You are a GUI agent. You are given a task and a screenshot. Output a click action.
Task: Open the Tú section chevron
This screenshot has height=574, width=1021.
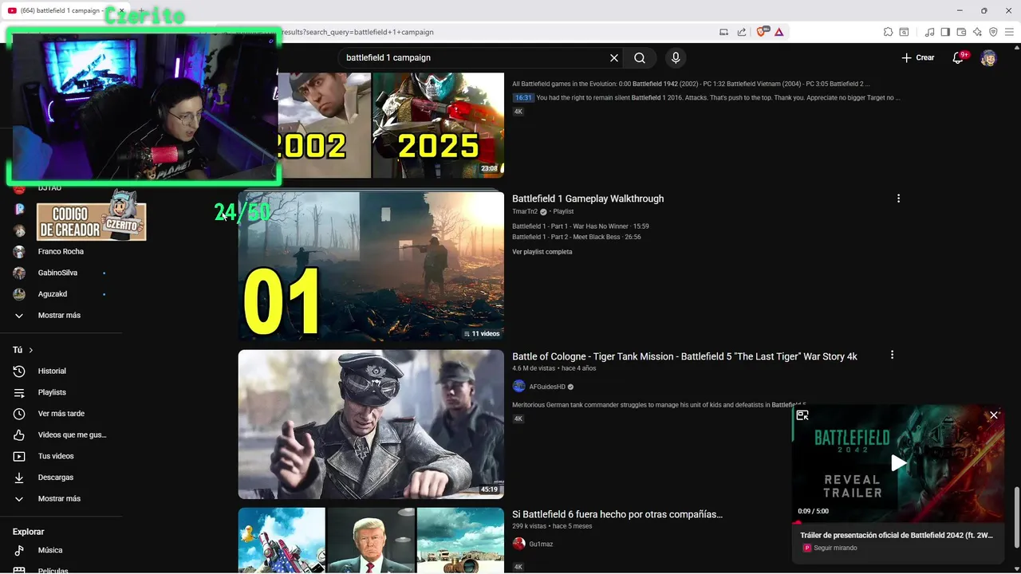coord(31,350)
